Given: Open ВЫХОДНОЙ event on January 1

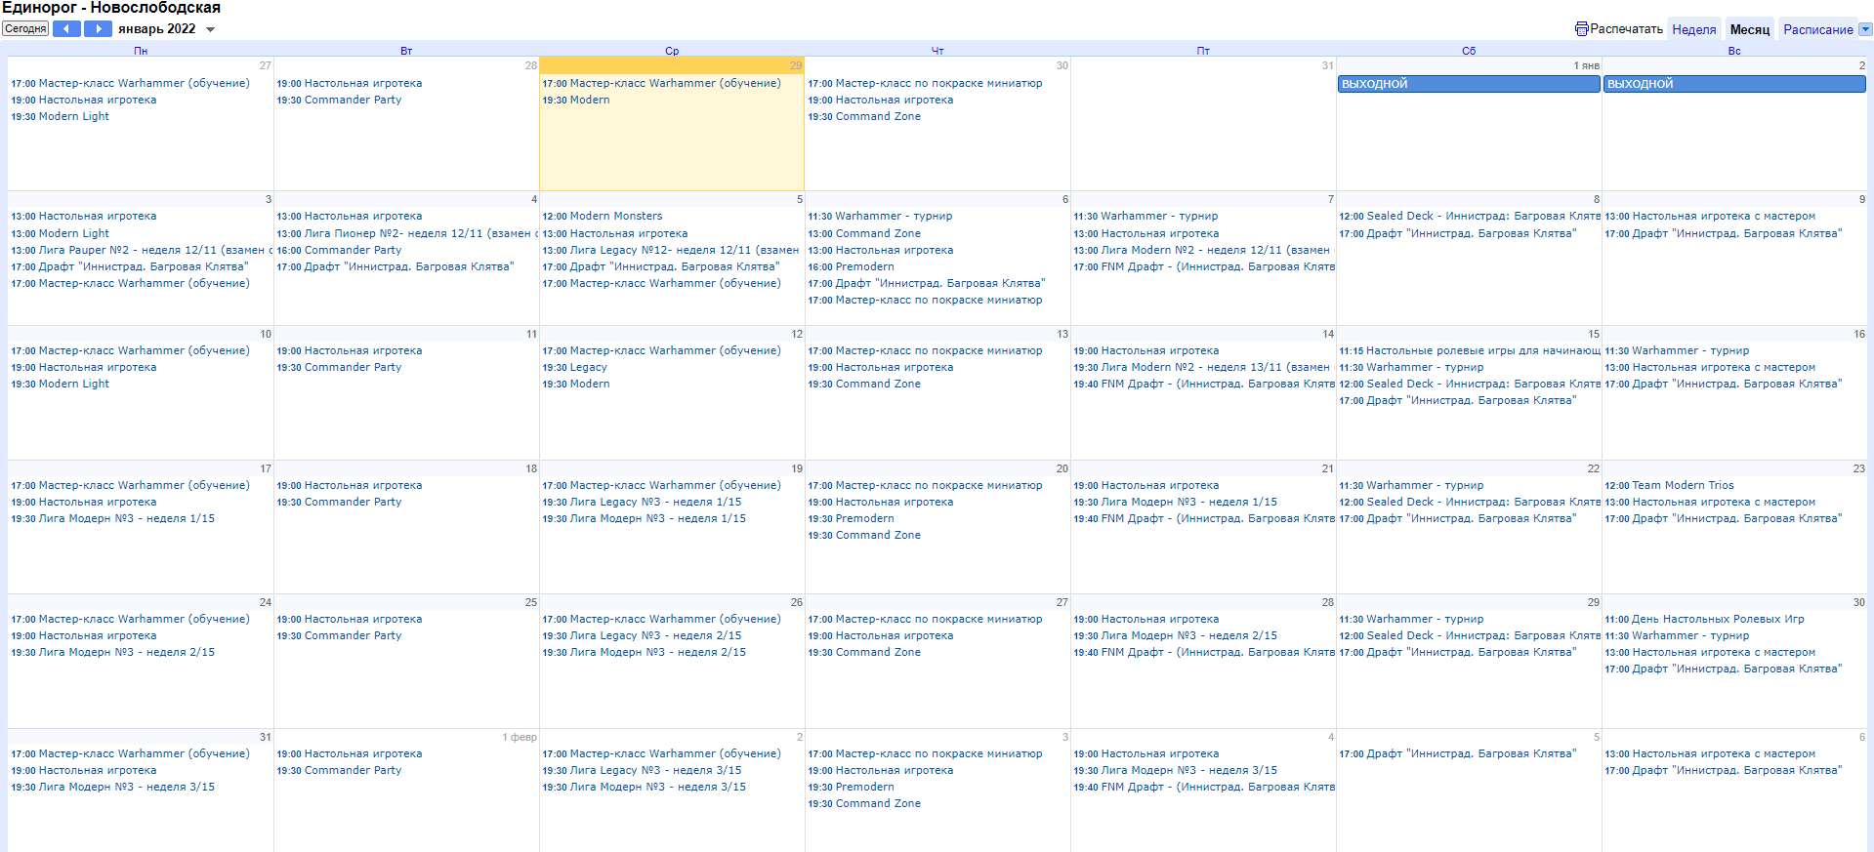Looking at the screenshot, I should pos(1468,84).
